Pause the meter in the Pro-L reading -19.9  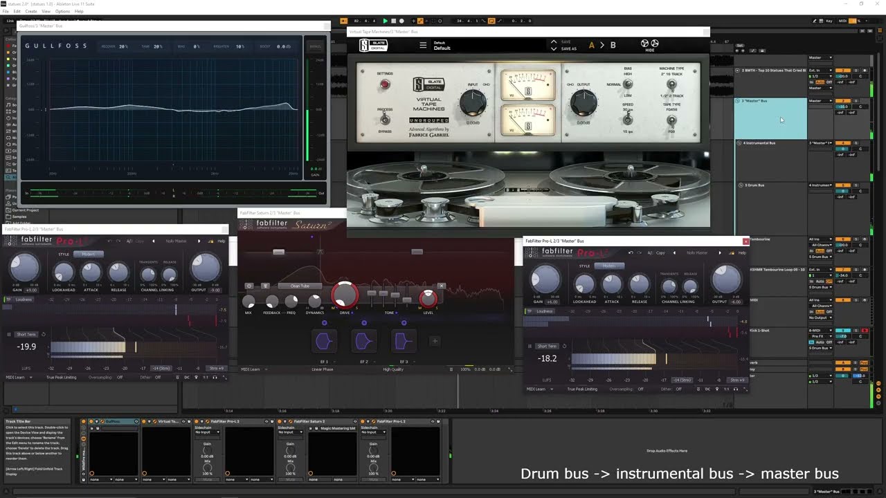pyautogui.click(x=9, y=335)
